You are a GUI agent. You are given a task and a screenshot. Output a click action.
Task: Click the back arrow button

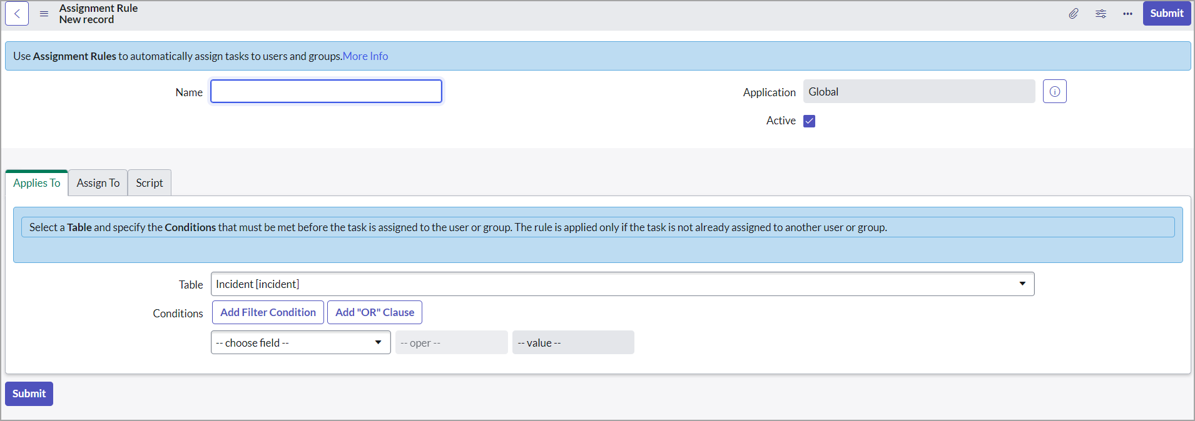coord(17,14)
